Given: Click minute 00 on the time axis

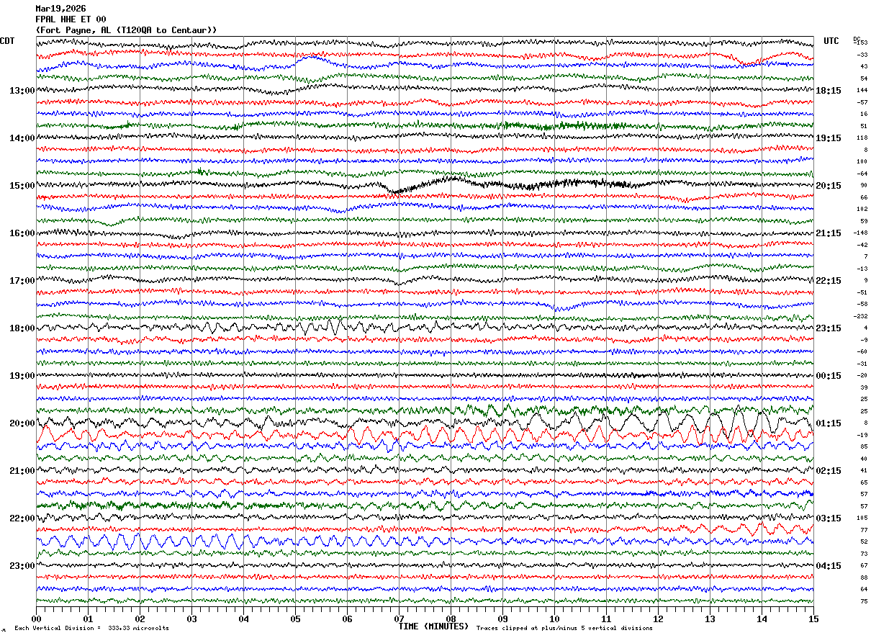Looking at the screenshot, I should point(36,619).
